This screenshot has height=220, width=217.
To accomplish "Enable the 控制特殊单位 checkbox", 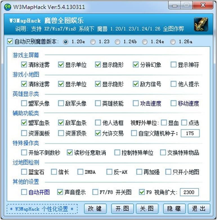I will 117,152.
